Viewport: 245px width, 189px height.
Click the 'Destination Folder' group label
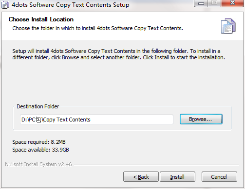click(x=38, y=106)
